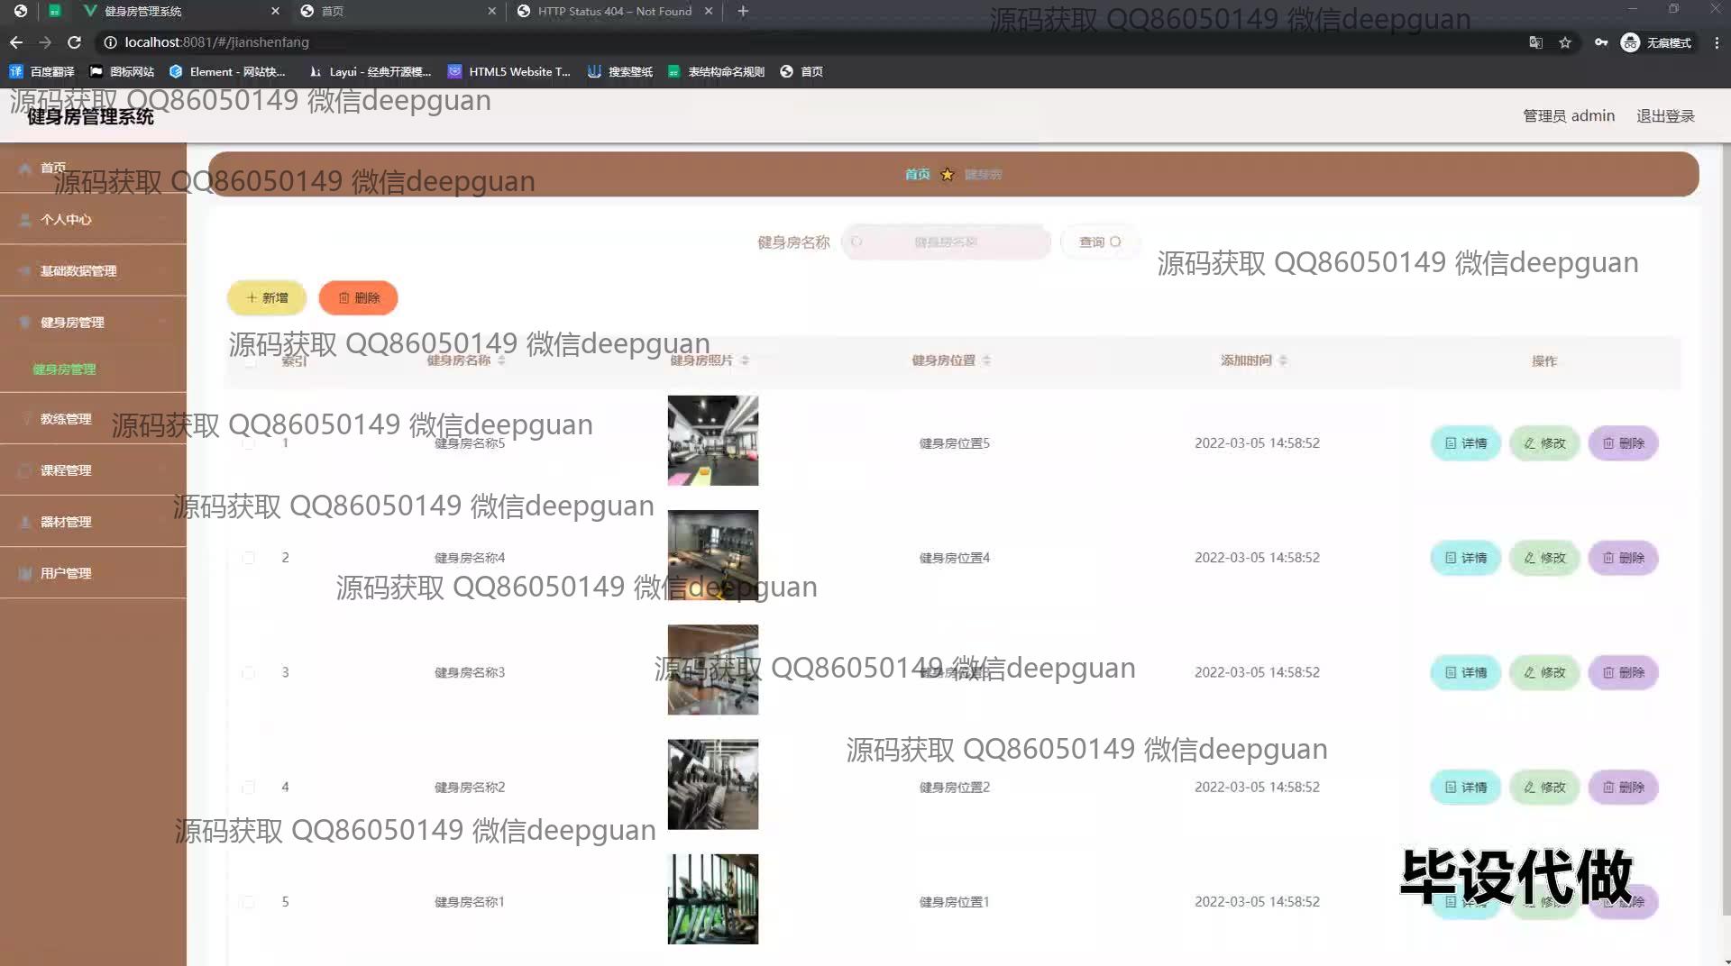Click the address bar URL localhost:8081
This screenshot has width=1731, height=966.
click(x=216, y=42)
